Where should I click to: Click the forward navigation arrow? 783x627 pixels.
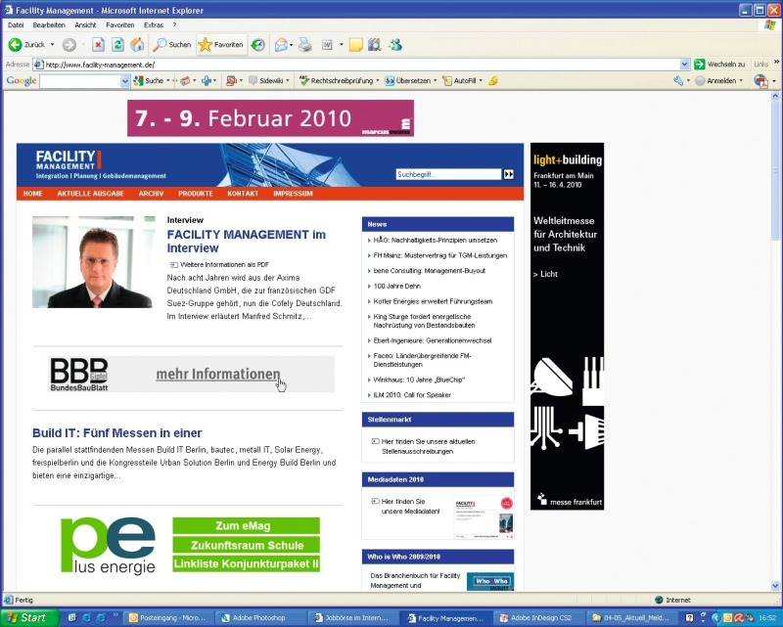(x=69, y=45)
